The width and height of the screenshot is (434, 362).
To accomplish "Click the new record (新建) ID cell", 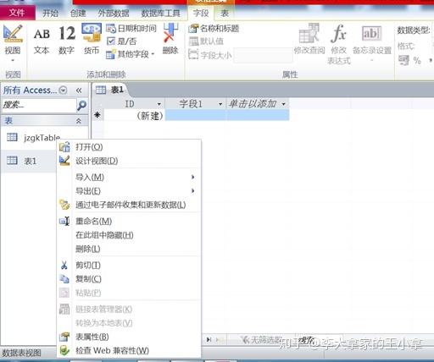I will coord(135,115).
